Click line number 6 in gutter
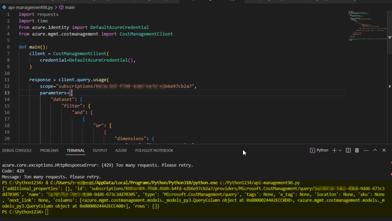 (x=8, y=47)
